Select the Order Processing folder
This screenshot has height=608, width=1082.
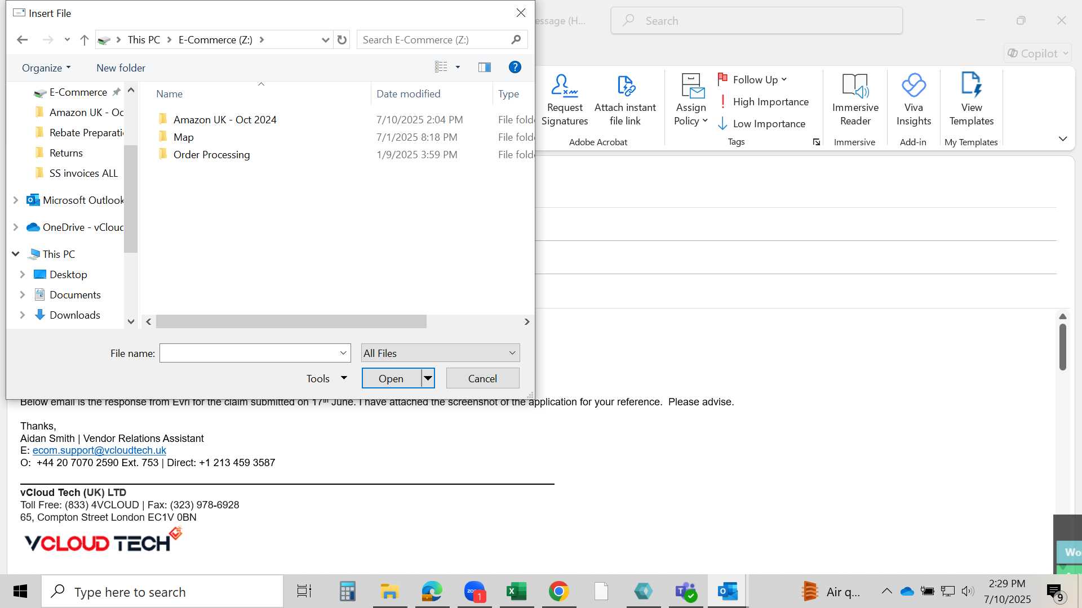point(211,155)
